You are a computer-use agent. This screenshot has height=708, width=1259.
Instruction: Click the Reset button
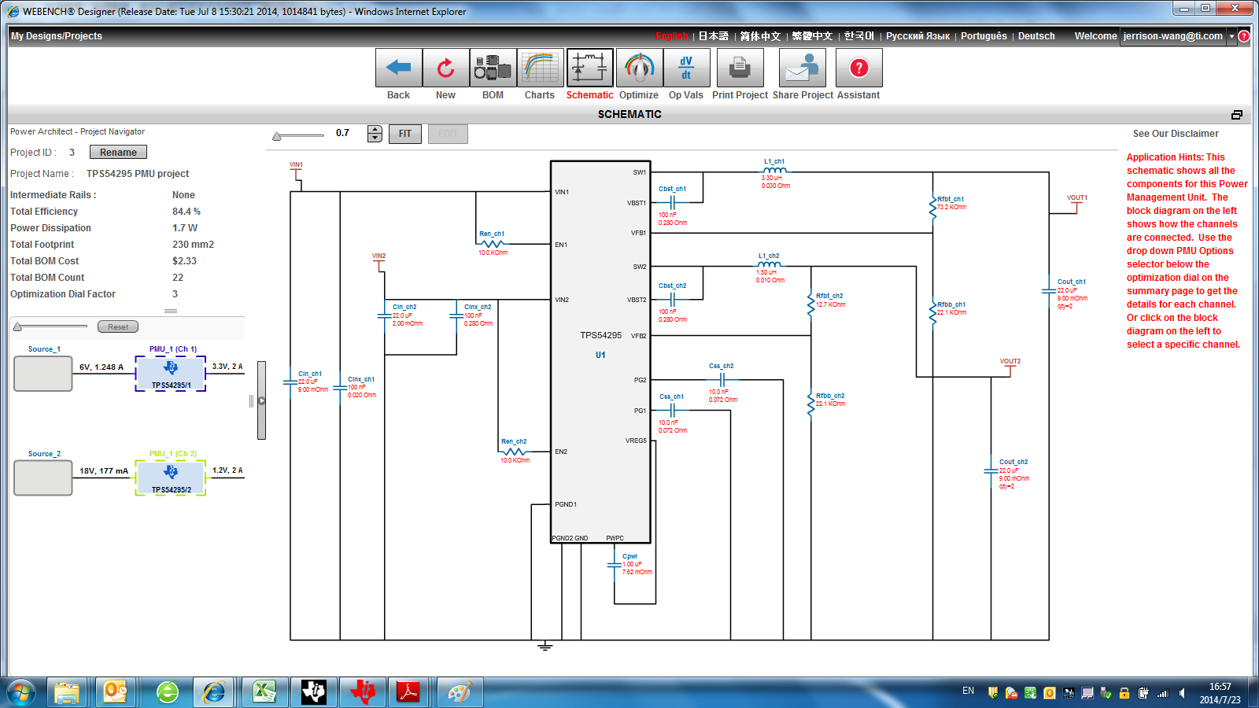click(x=118, y=326)
